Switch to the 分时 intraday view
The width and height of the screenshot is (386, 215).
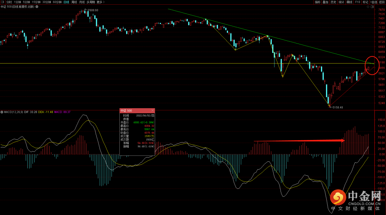tap(9, 2)
